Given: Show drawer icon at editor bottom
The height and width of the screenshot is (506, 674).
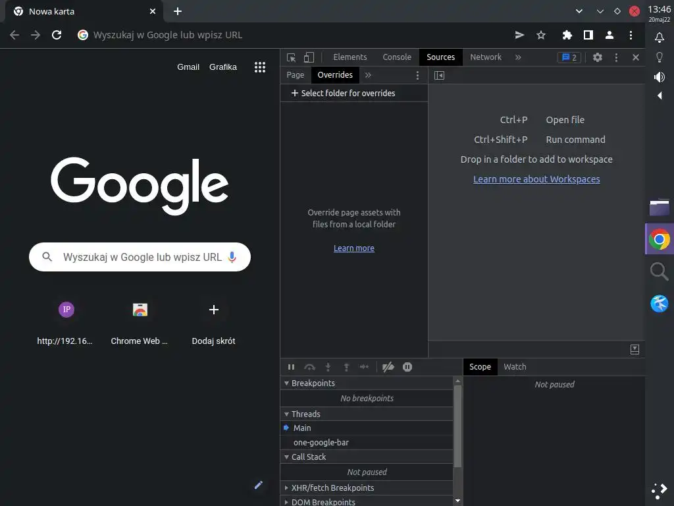Looking at the screenshot, I should 635,349.
